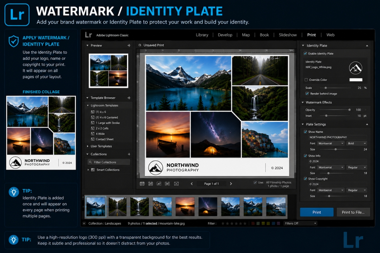Toggle the Render behind image checkbox
380x253 pixels.
pos(307,94)
